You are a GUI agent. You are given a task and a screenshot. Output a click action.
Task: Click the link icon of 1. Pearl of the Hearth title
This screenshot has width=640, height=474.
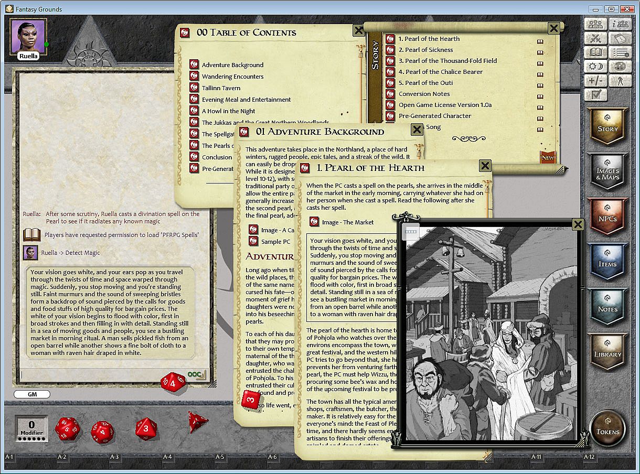pos(305,168)
